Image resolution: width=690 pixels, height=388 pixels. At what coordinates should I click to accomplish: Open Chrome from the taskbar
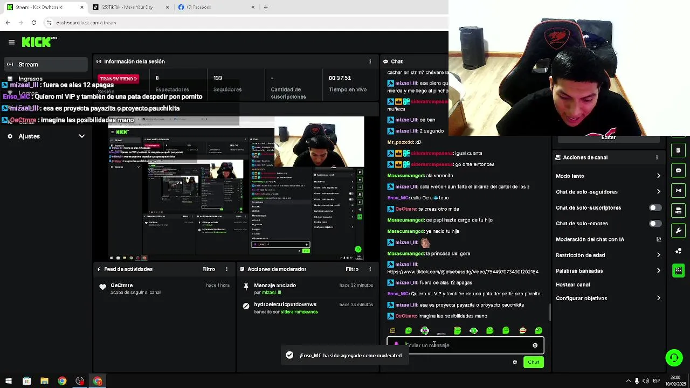(x=62, y=381)
